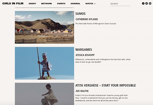This screenshot has height=105, width=153.
Task: Open the Events page
Action: point(61,4)
